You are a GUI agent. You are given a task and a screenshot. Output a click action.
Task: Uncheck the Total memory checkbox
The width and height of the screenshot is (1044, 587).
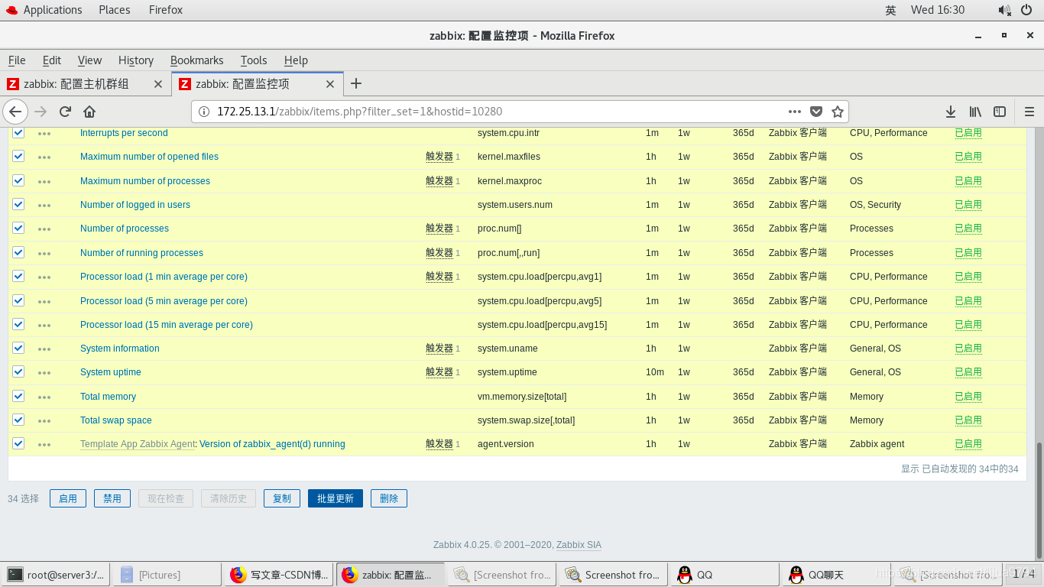[18, 396]
